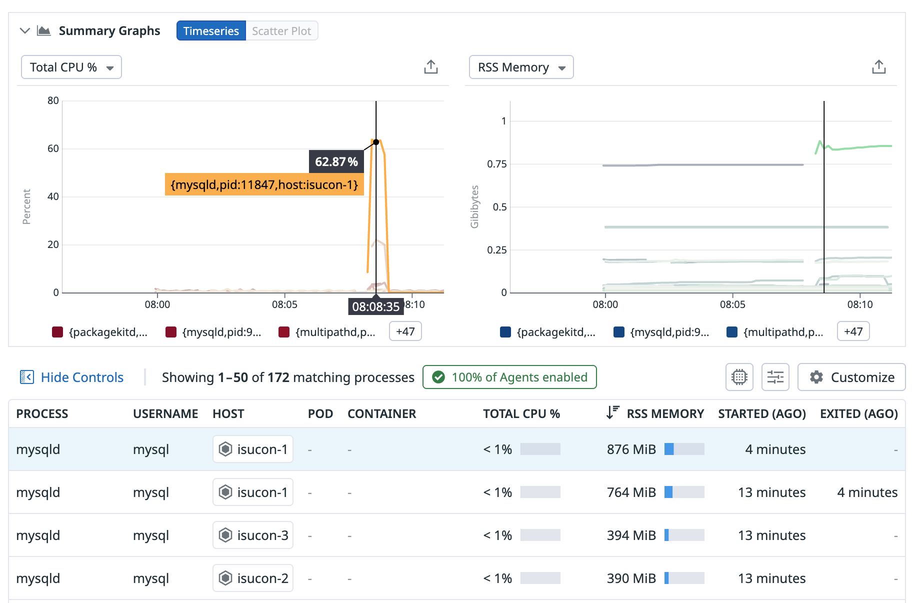Click the 394 MiB memory usage bar
Image resolution: width=917 pixels, height=603 pixels.
tap(684, 535)
